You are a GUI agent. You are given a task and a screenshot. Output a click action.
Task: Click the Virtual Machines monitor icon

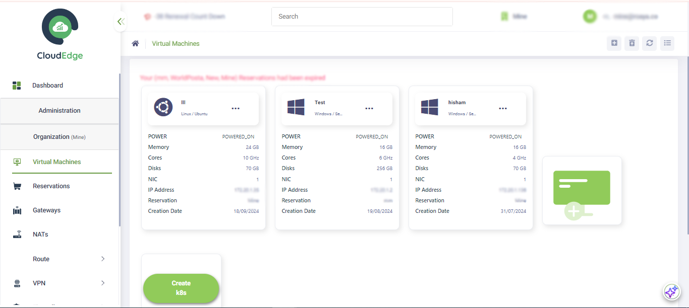pos(17,162)
